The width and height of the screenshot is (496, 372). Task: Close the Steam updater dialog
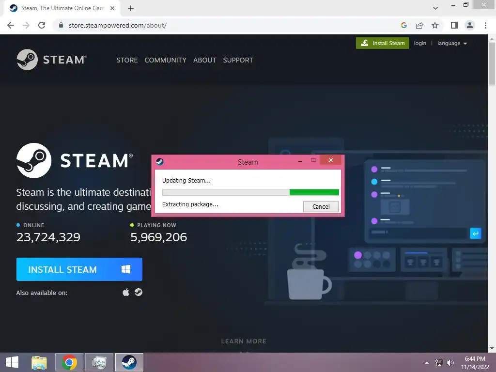click(x=330, y=160)
